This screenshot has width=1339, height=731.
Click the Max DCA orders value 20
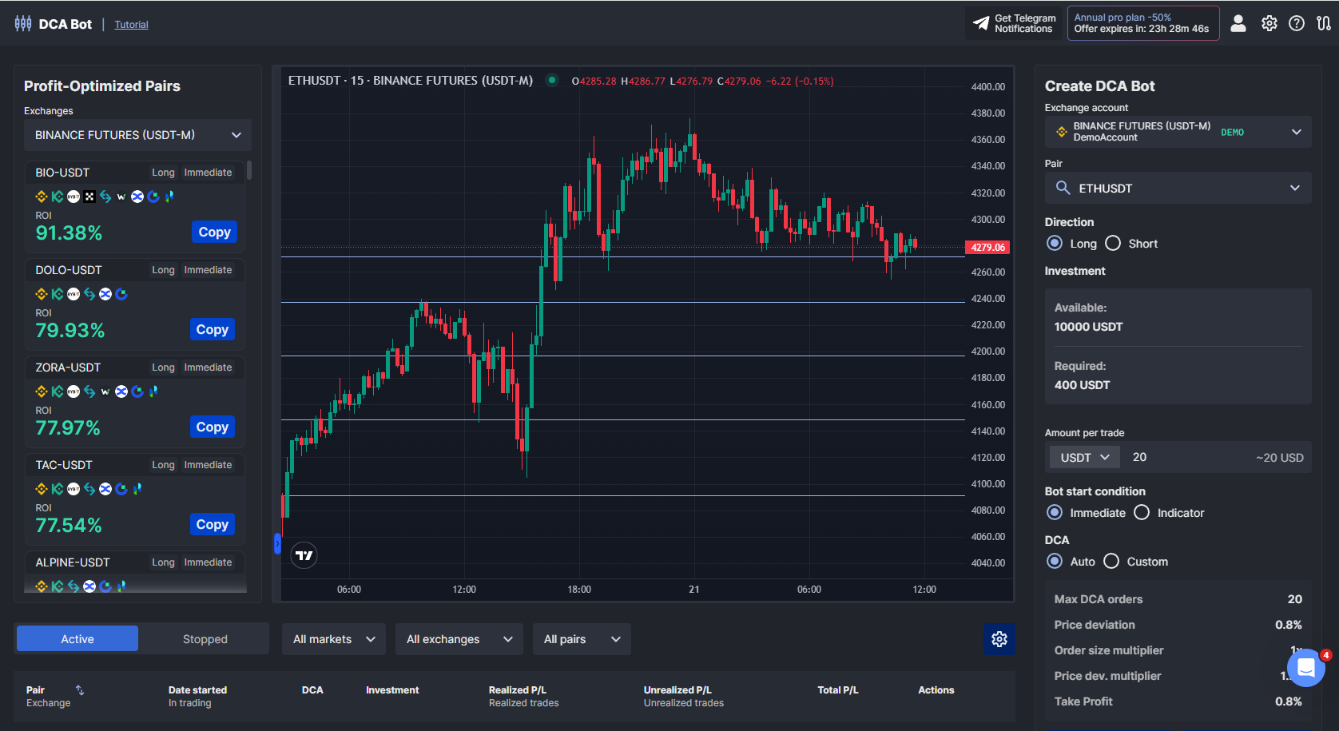1295,599
